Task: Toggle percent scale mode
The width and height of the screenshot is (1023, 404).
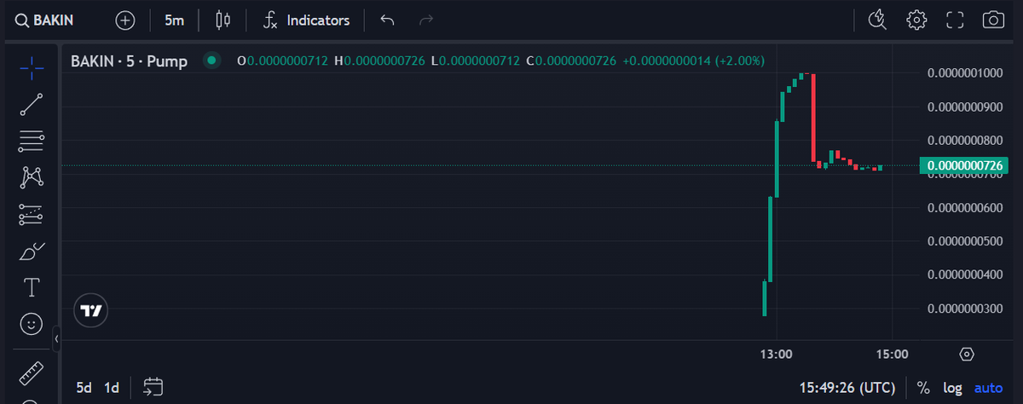Action: pyautogui.click(x=923, y=388)
